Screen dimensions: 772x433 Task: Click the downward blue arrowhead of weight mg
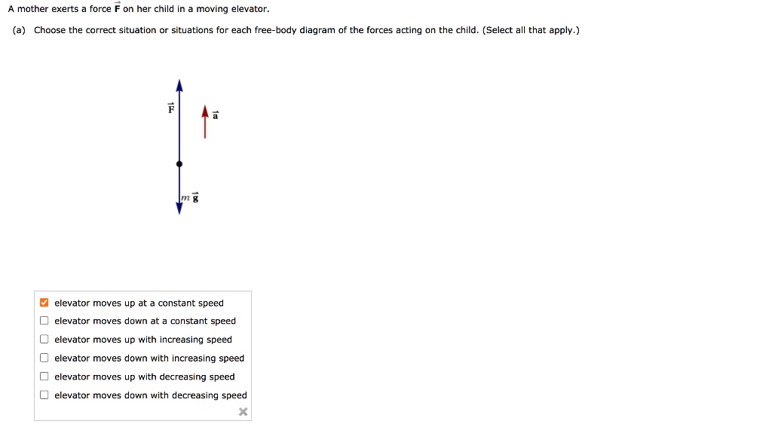point(179,209)
